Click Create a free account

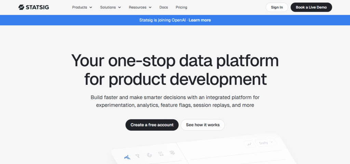tap(152, 125)
